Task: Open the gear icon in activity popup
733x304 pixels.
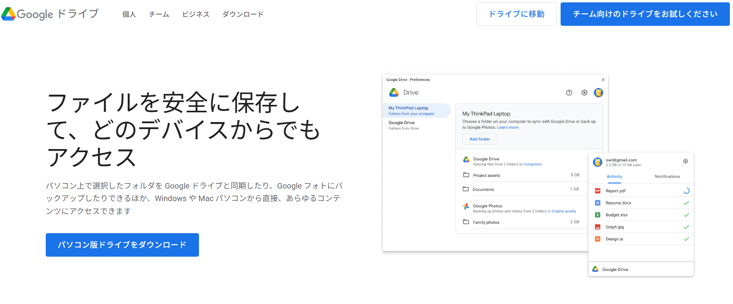Action: (686, 161)
